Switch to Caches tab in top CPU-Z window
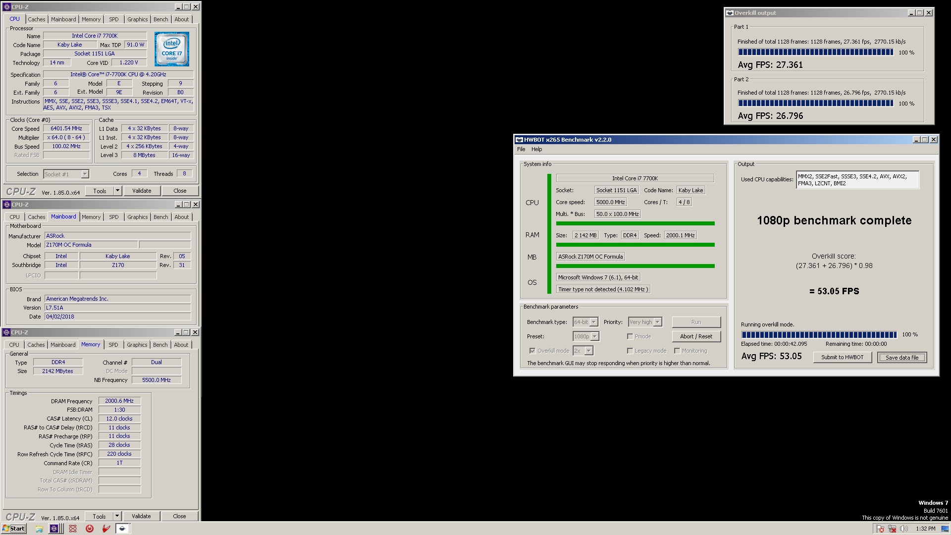The image size is (951, 535). point(37,19)
